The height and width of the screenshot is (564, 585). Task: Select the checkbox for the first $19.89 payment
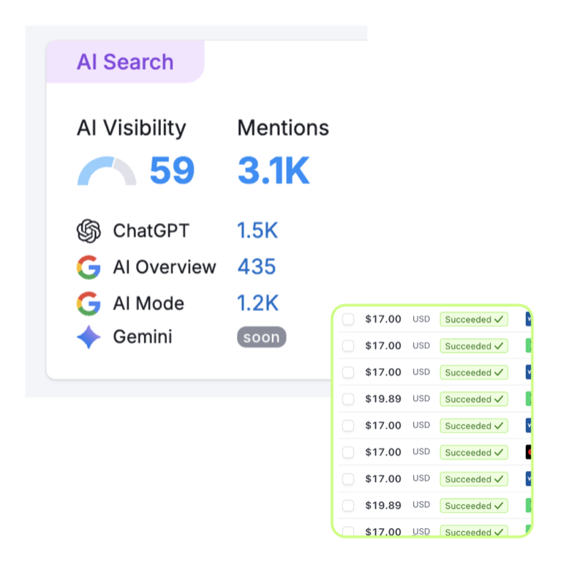(x=348, y=399)
